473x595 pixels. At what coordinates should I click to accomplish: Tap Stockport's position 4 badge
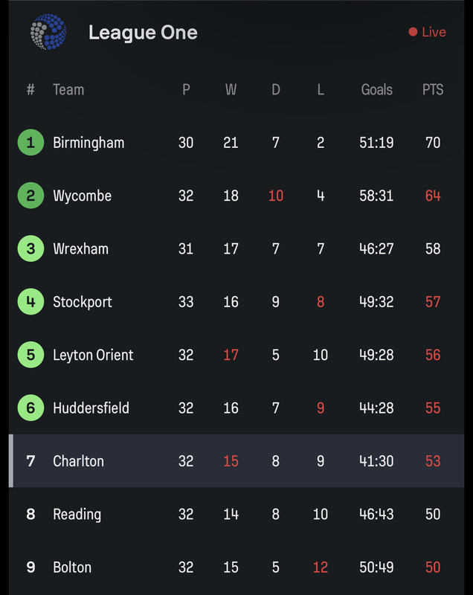[30, 302]
